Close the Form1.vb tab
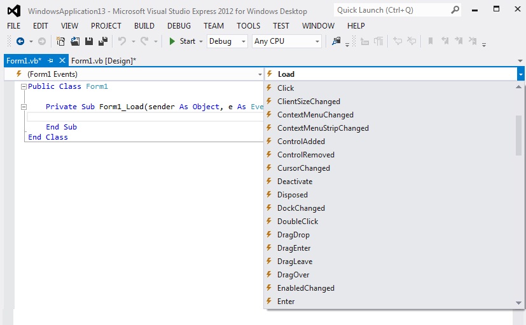Viewport: 526px width, 325px height. (x=62, y=60)
